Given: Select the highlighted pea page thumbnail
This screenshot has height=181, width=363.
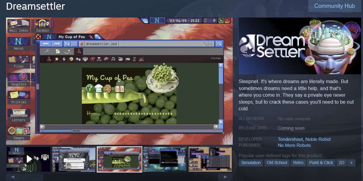Looking at the screenshot, I should pos(119,159).
